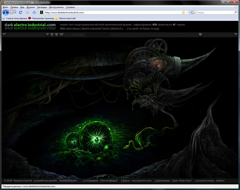Click the 'EBM' genre text
The height and width of the screenshot is (190, 240).
click(62, 28)
